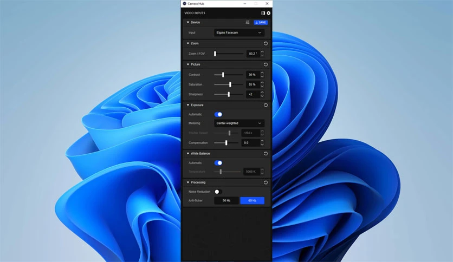
Task: Enable the Noise Reduction switch
Action: pos(218,192)
